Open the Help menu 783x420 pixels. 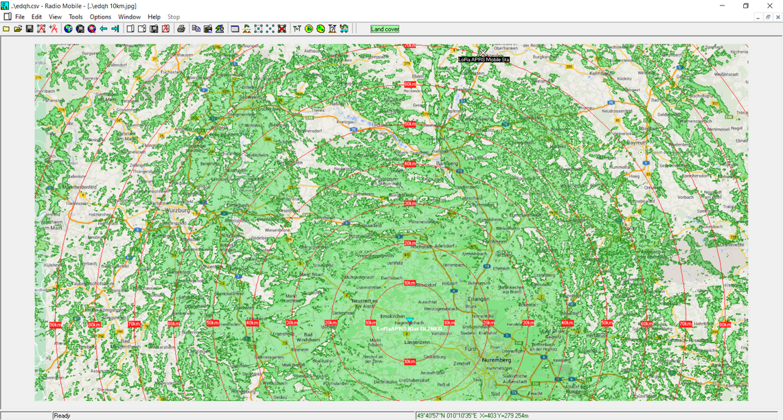pos(154,16)
